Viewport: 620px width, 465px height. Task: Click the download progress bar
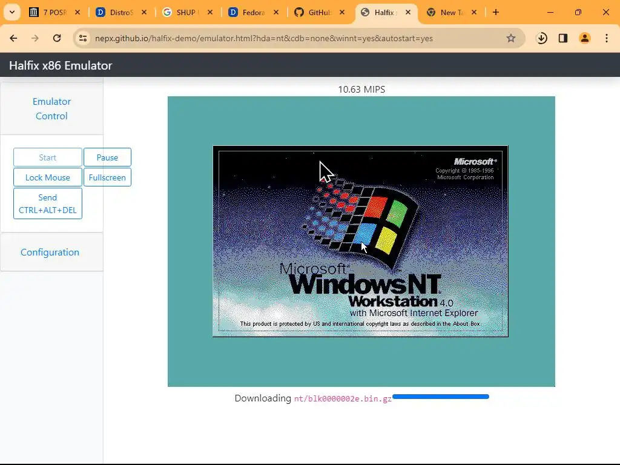pyautogui.click(x=441, y=397)
